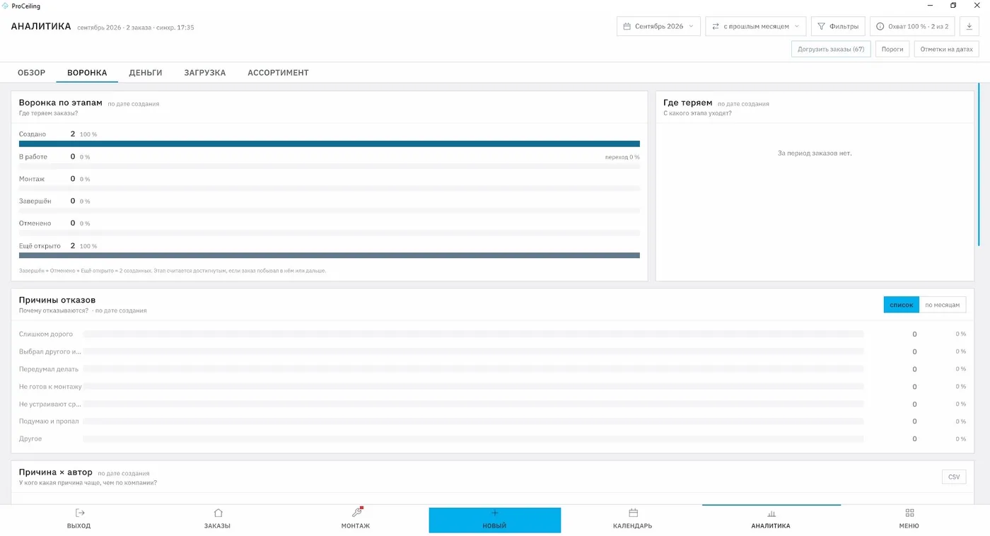
Task: Click Догрузить заказы (67) button
Action: click(831, 49)
